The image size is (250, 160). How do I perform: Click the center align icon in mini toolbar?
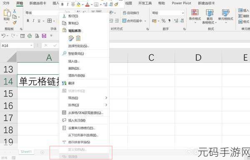click(x=73, y=4)
